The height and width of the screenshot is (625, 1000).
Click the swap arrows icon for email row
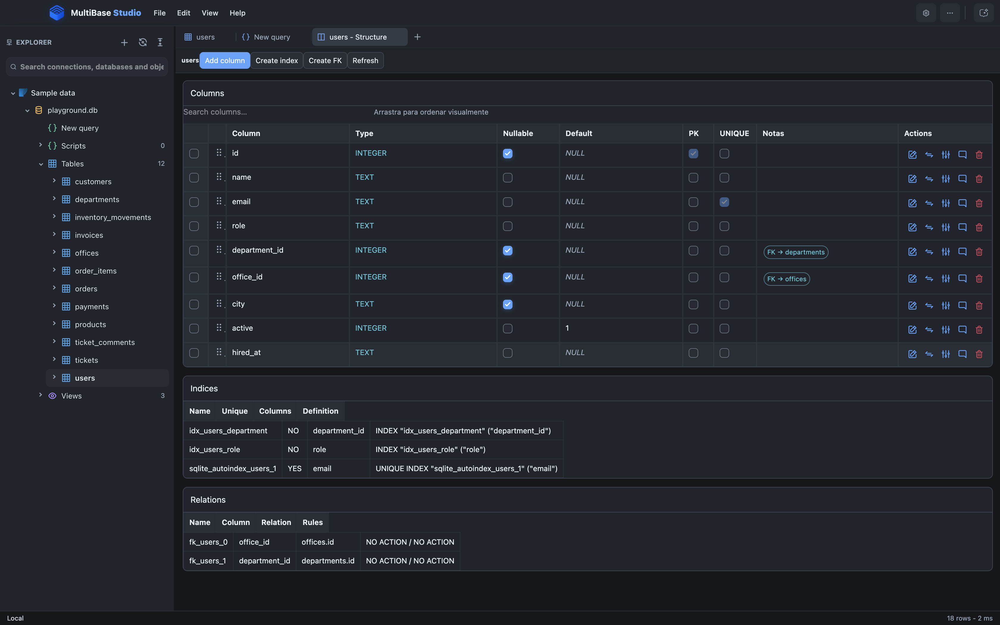click(x=929, y=203)
